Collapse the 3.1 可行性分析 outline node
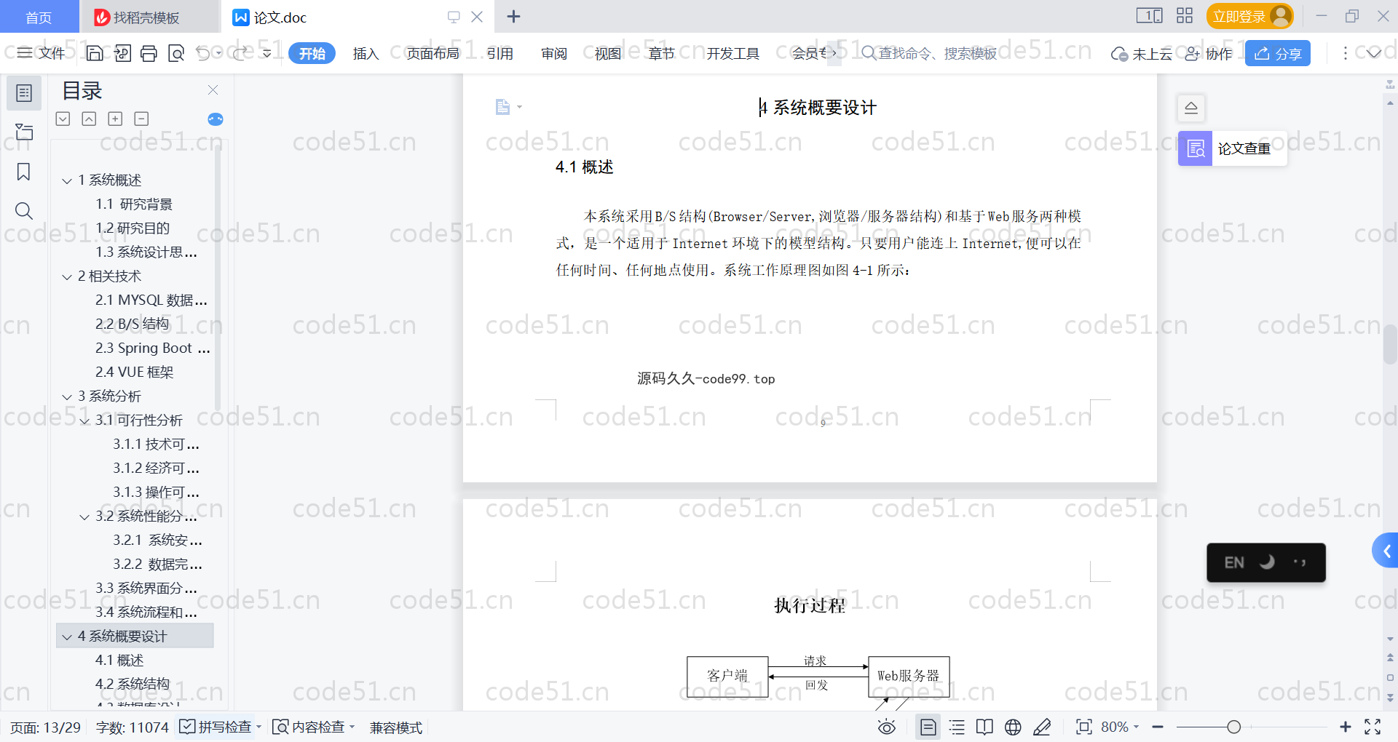Image resolution: width=1398 pixels, height=742 pixels. (84, 420)
